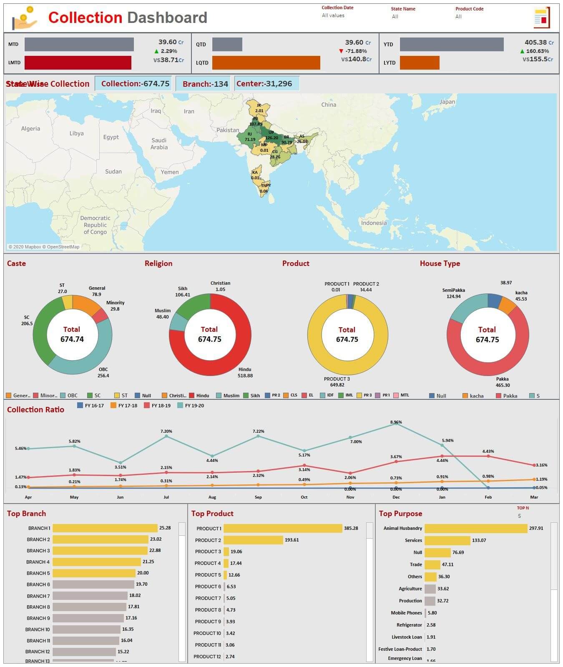Select the grey MTD progress bar
Image resolution: width=563 pixels, height=667 pixels.
click(79, 45)
